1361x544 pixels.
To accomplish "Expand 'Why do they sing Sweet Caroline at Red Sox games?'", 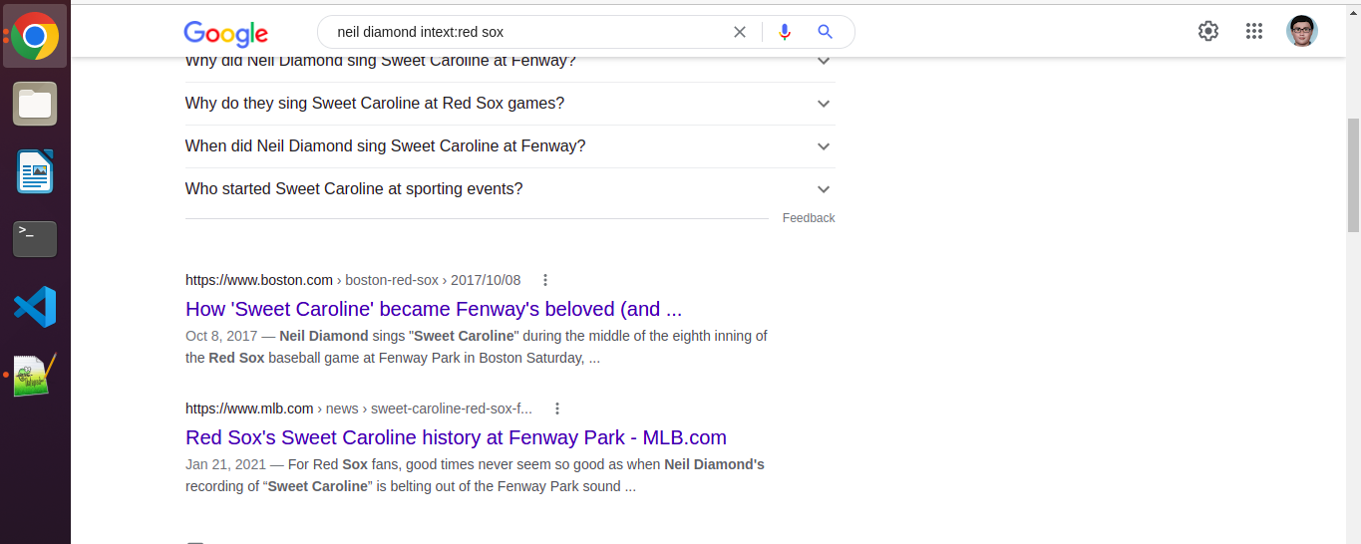I will coord(510,104).
